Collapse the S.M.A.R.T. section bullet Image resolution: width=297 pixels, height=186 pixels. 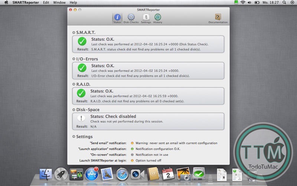(x=74, y=33)
